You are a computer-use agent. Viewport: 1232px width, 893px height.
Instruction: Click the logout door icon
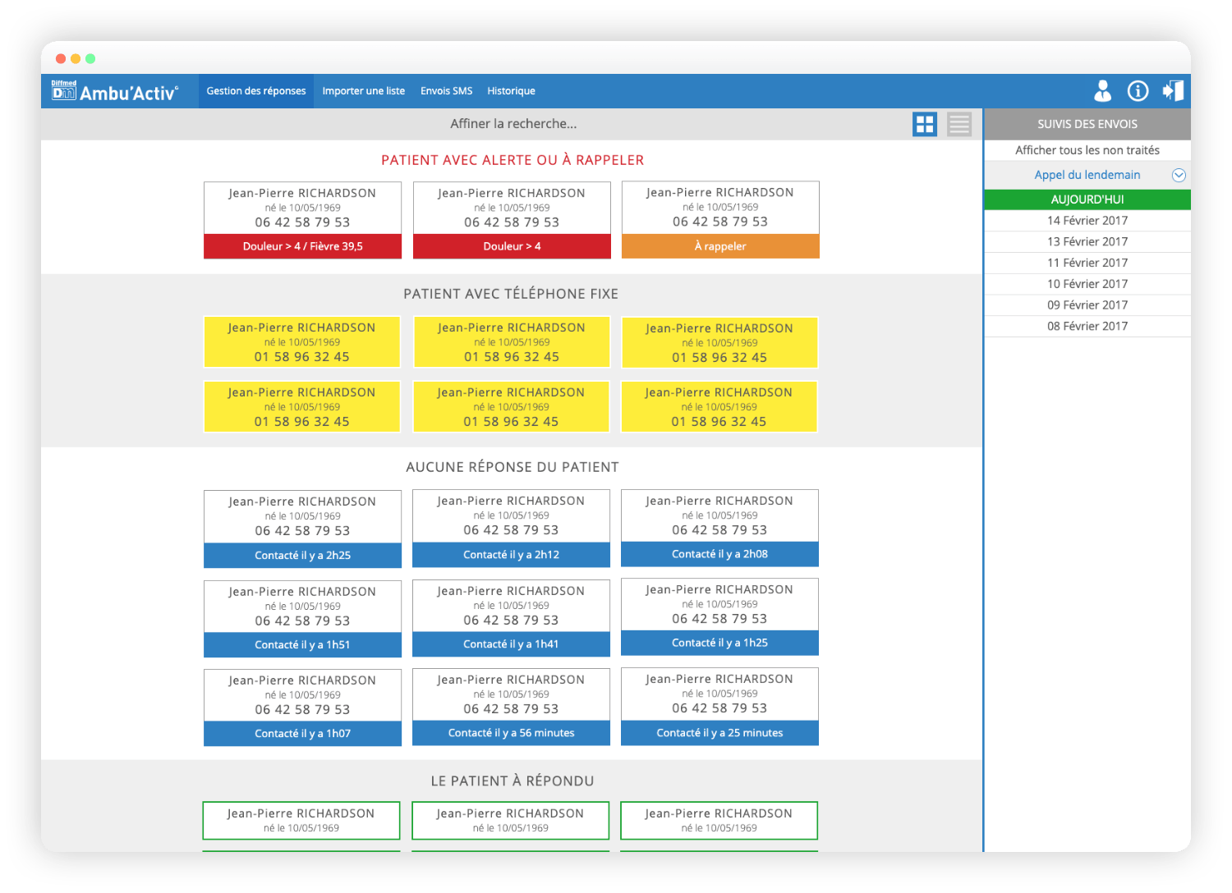pos(1173,90)
